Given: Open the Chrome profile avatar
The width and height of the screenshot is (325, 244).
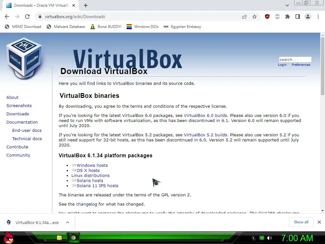Looking at the screenshot, I should (x=308, y=17).
